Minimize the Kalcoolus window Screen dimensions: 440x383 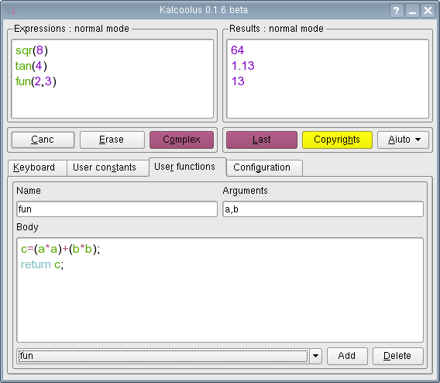click(412, 11)
